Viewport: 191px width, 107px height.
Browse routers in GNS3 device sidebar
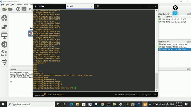click(x=4, y=18)
